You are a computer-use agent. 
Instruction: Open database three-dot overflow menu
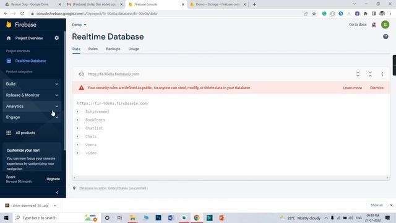tap(382, 74)
